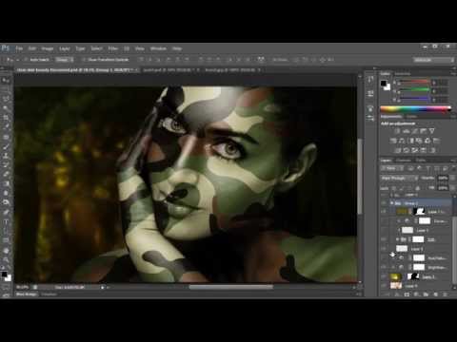This screenshot has width=457, height=342.
Task: Select the Lasso tool
Action: (x=6, y=99)
